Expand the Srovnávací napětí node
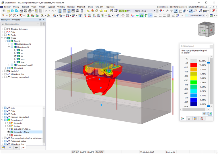The image size is (218, 154). coord(9,65)
